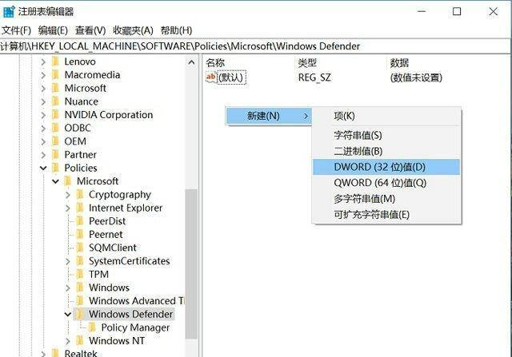Select the (默认) value entry

coord(231,77)
